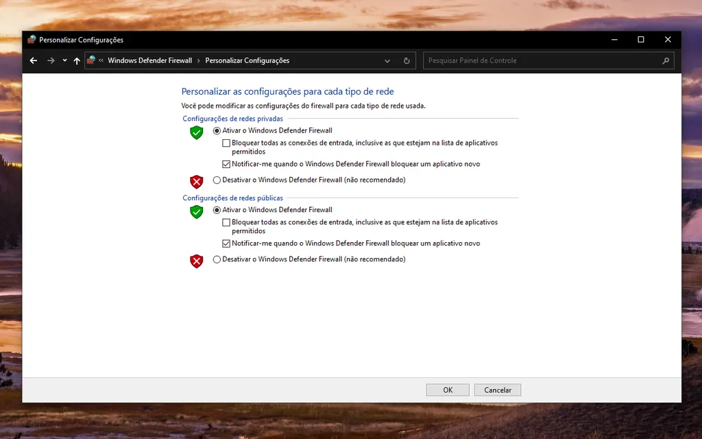Check block all incoming connections for private networks
Viewport: 702px width, 439px height.
point(226,143)
